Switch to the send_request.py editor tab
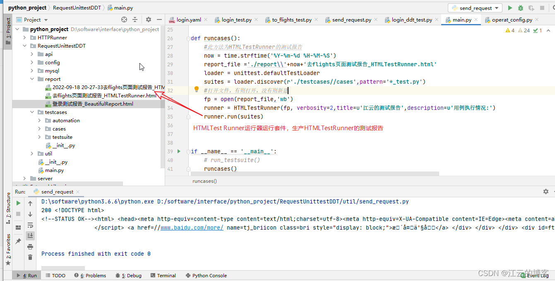The image size is (555, 281). click(352, 19)
